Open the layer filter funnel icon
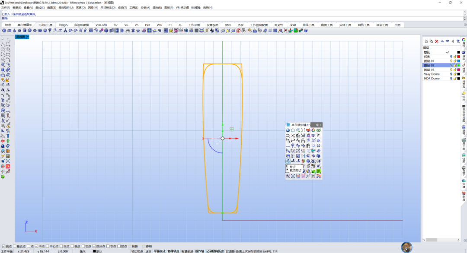This screenshot has width=467, height=253. (458, 41)
